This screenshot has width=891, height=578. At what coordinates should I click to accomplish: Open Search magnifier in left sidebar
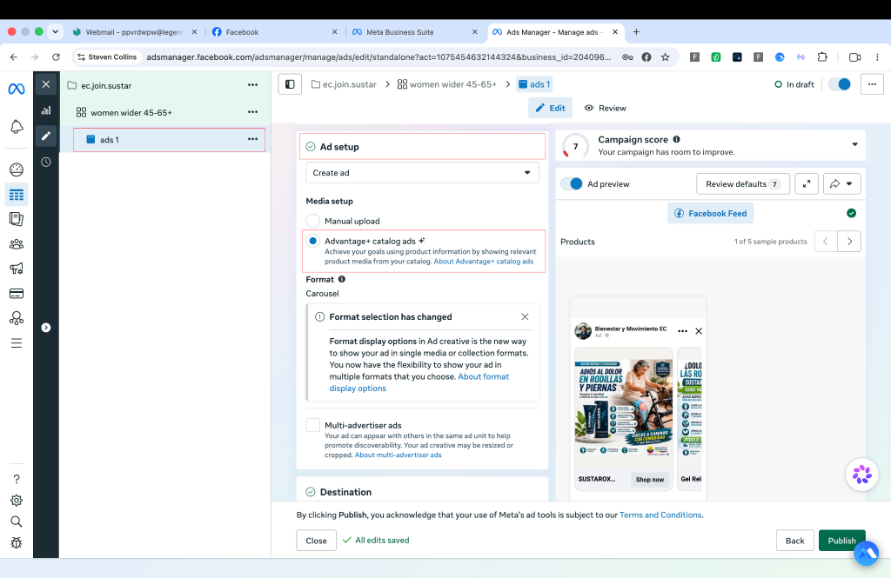[17, 522]
